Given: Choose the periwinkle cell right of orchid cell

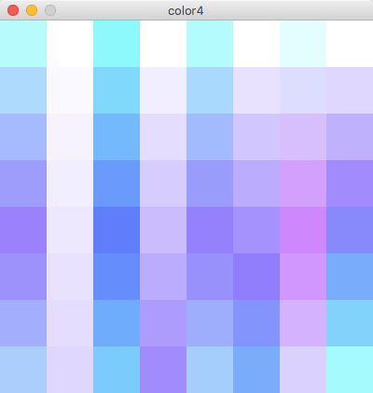Looking at the screenshot, I should point(350,230).
